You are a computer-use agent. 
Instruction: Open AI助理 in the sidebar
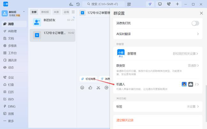click(14, 31)
